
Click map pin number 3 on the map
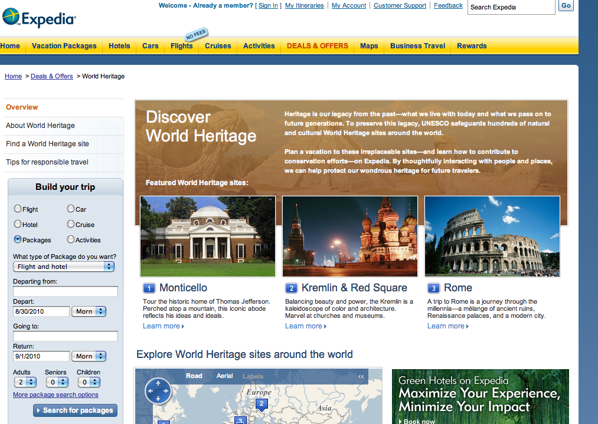[240, 420]
